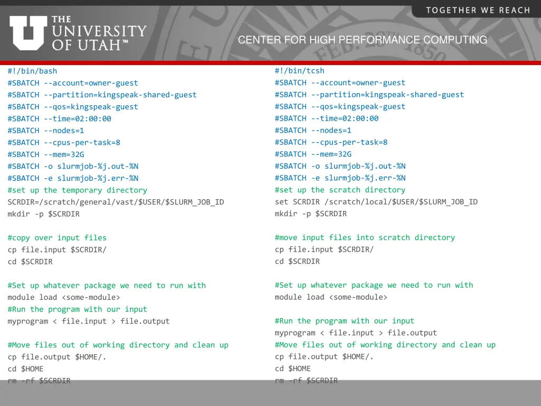Click 'module load <some-module>' in bash script
Viewport: 541px width, 406px height.
(x=64, y=297)
